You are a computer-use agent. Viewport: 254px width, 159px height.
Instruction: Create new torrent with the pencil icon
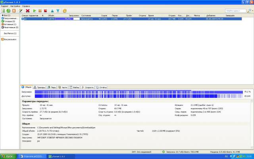click(21, 11)
